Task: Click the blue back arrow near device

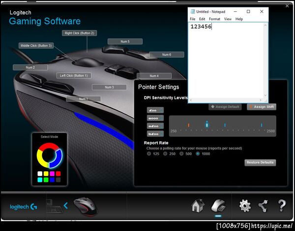Action: coord(65,205)
